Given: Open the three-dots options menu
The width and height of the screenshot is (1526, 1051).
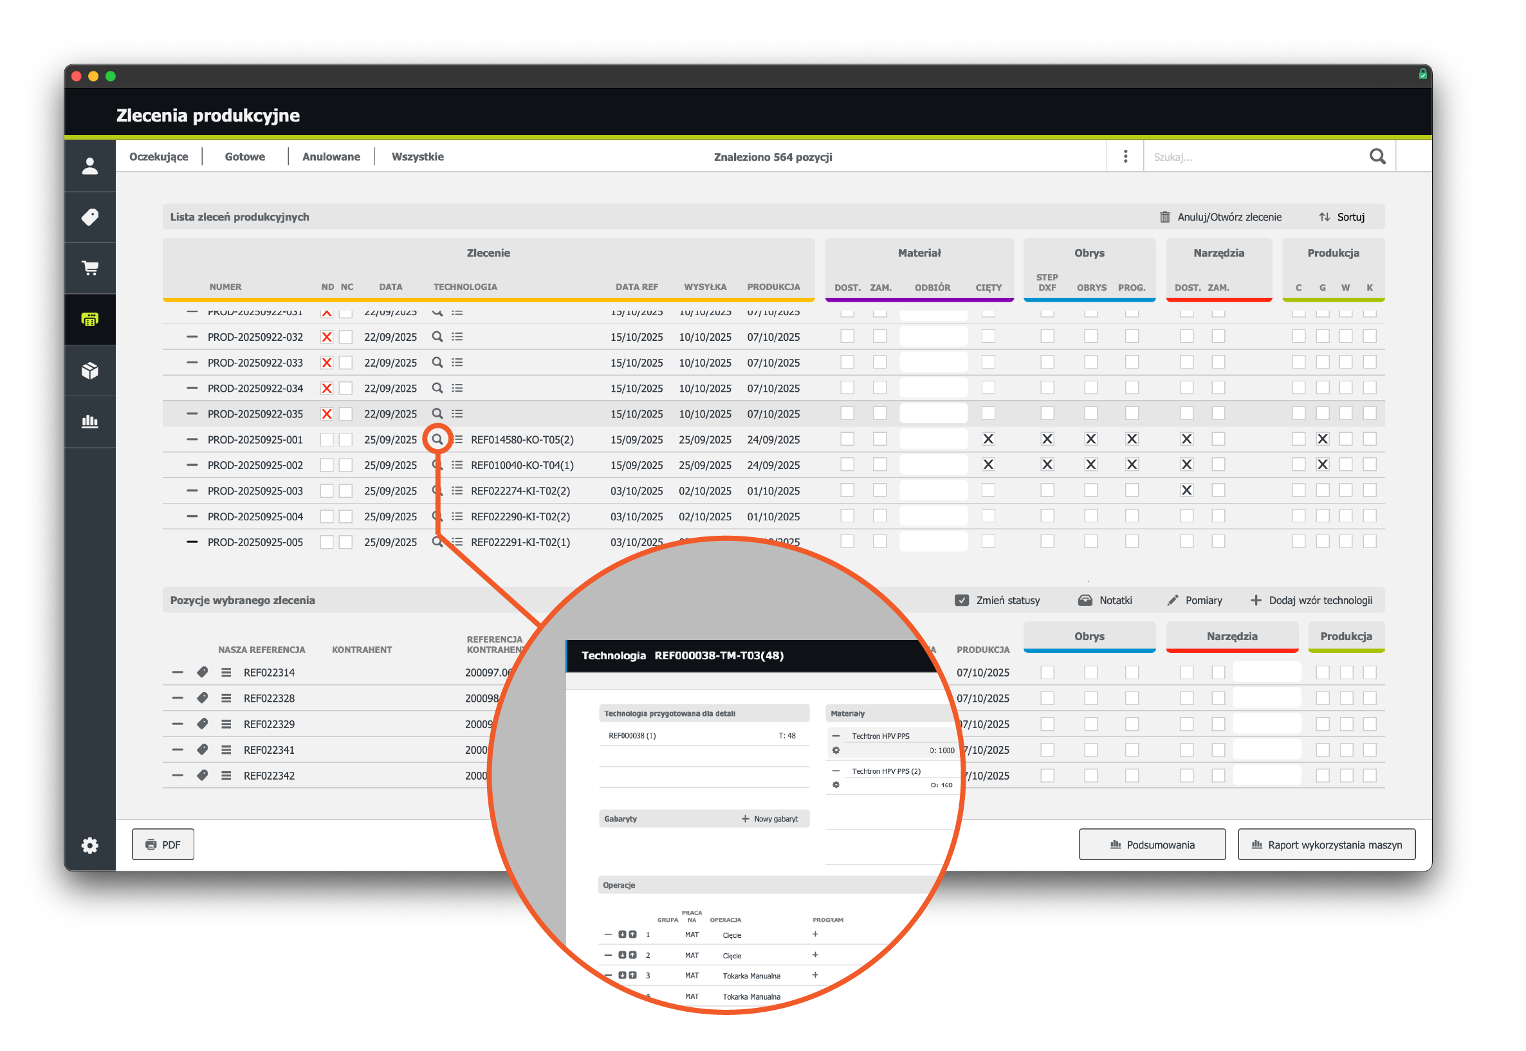Looking at the screenshot, I should (x=1126, y=157).
